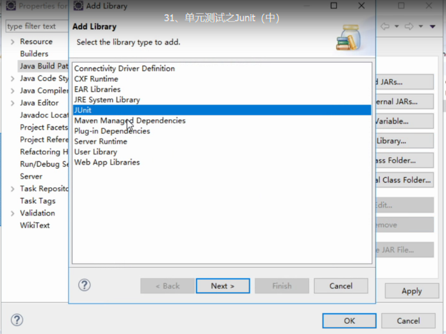Click the Add Library button in Properties
The width and height of the screenshot is (446, 334).
point(404,141)
